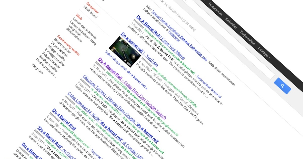Select the Sembarang waktu time filter

[68, 45]
